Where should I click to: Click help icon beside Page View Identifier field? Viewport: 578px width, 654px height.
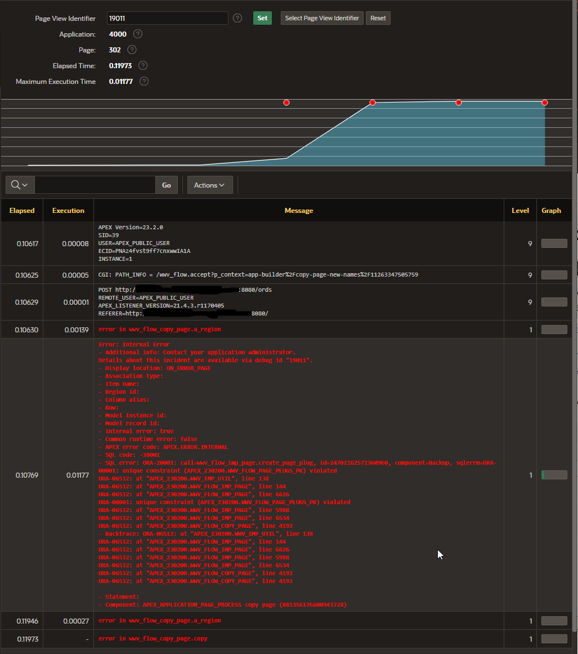[x=238, y=18]
